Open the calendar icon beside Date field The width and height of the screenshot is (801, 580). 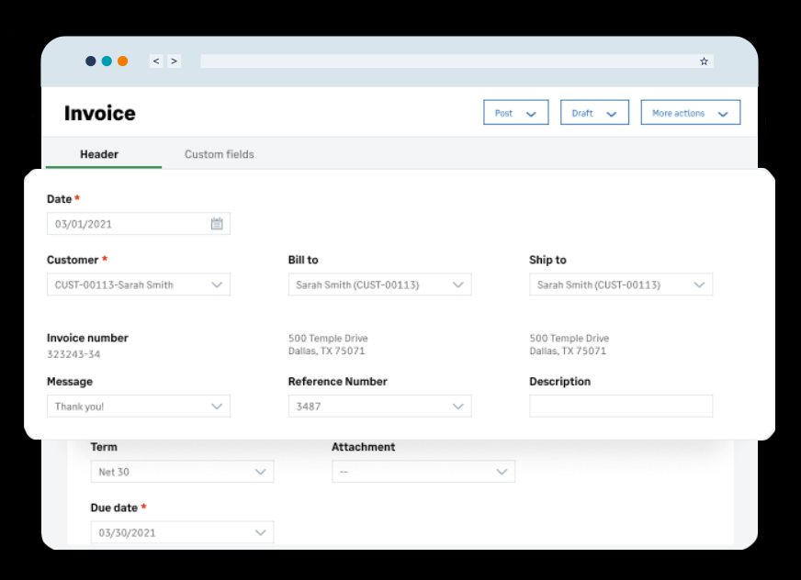pyautogui.click(x=218, y=223)
